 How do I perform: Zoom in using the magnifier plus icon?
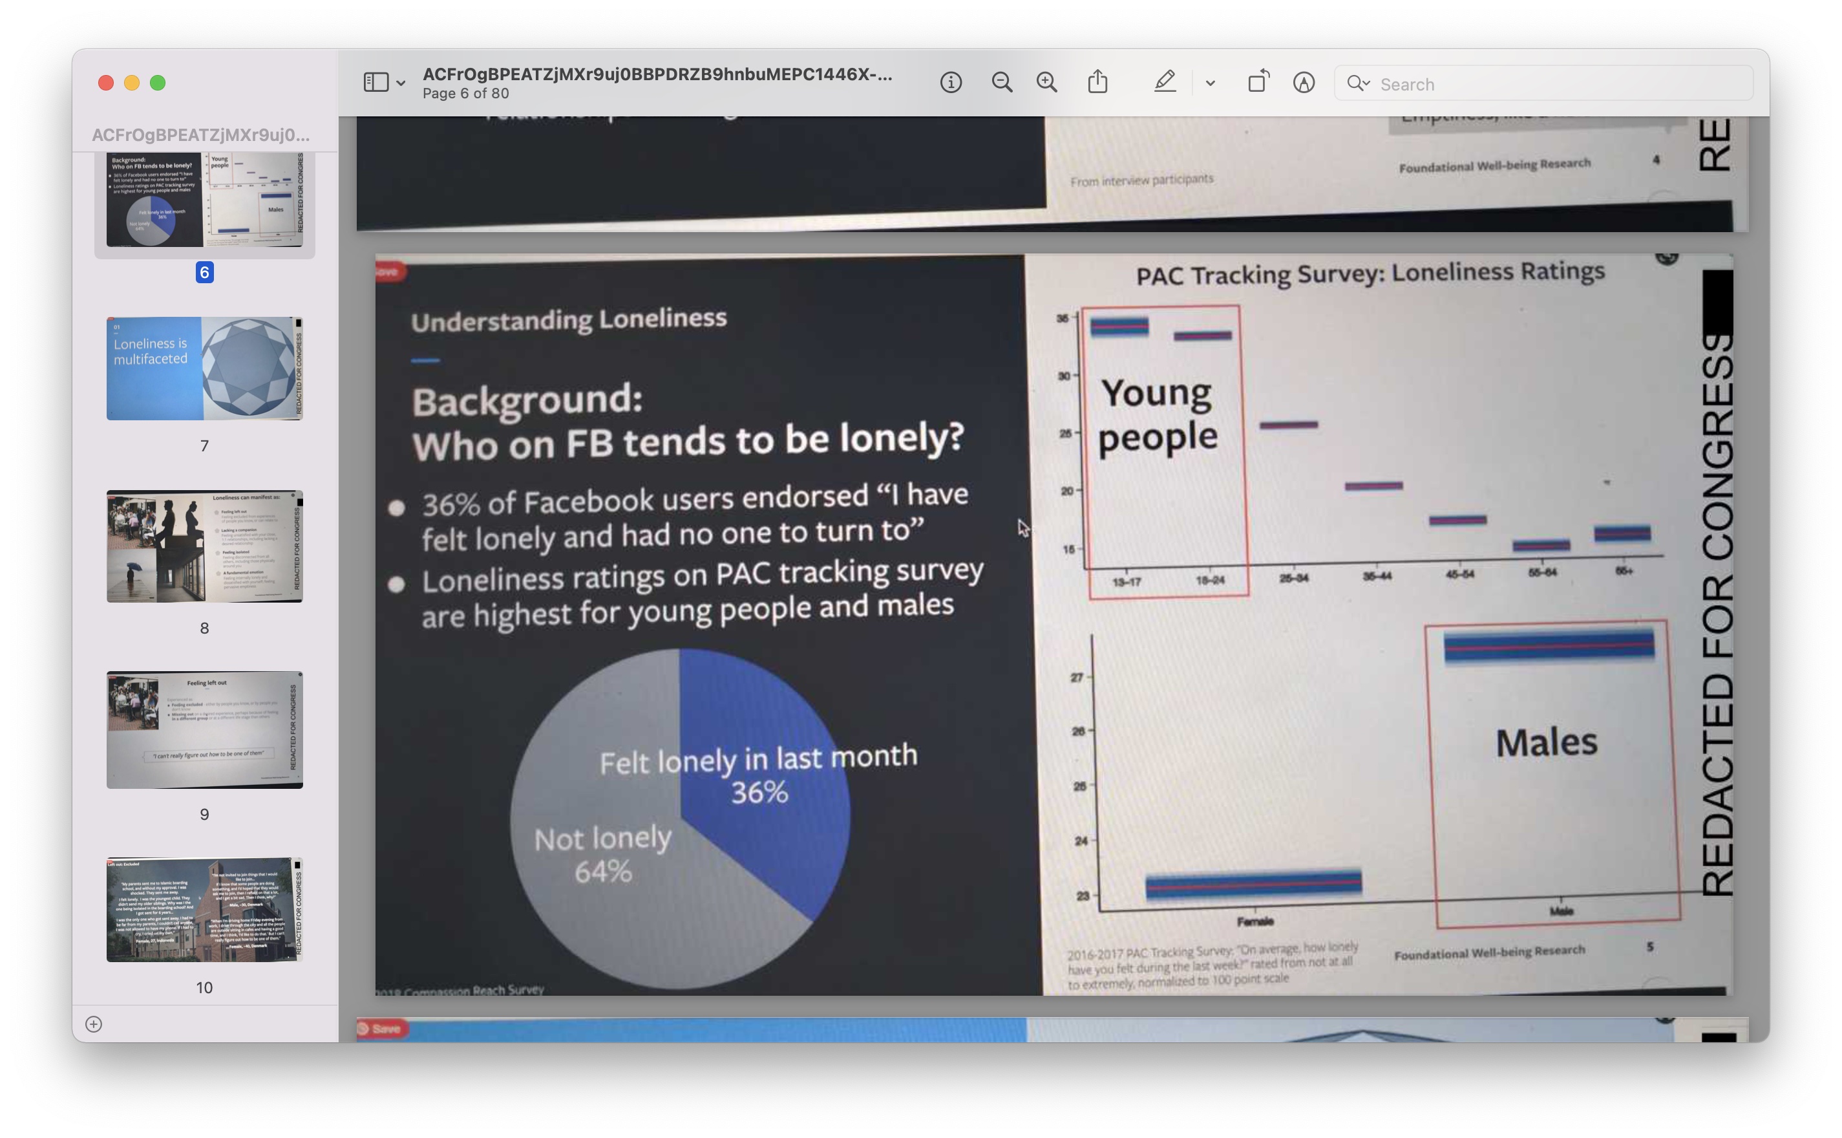click(x=1046, y=83)
